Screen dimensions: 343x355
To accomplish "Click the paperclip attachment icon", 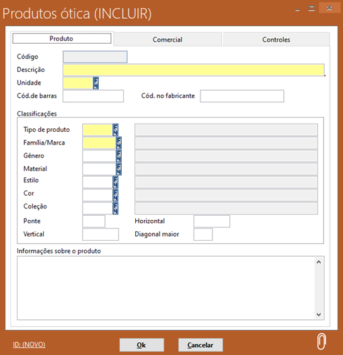I will 321,342.
